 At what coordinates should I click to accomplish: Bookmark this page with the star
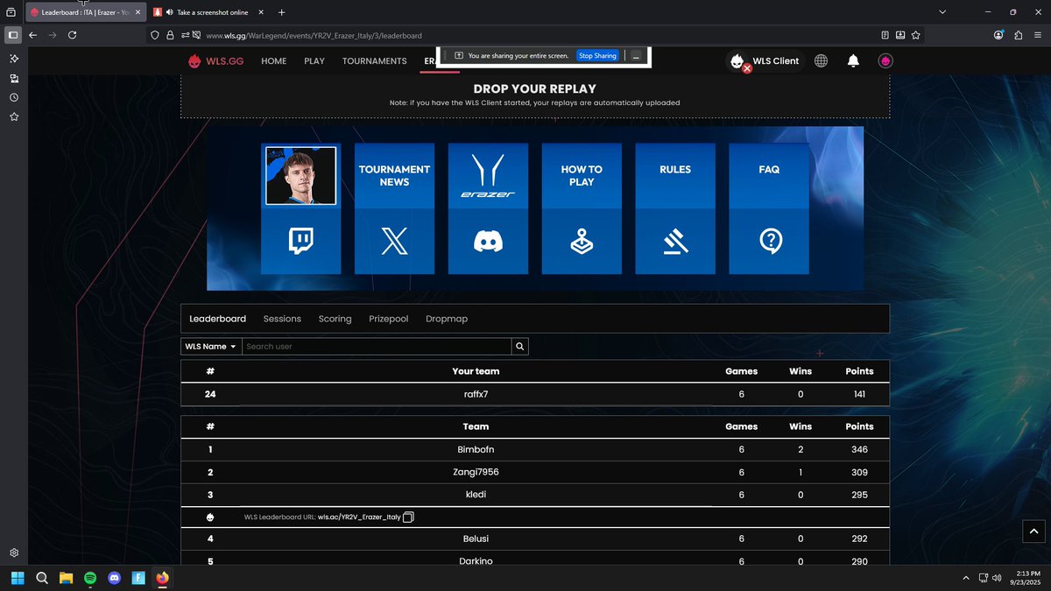pos(916,35)
